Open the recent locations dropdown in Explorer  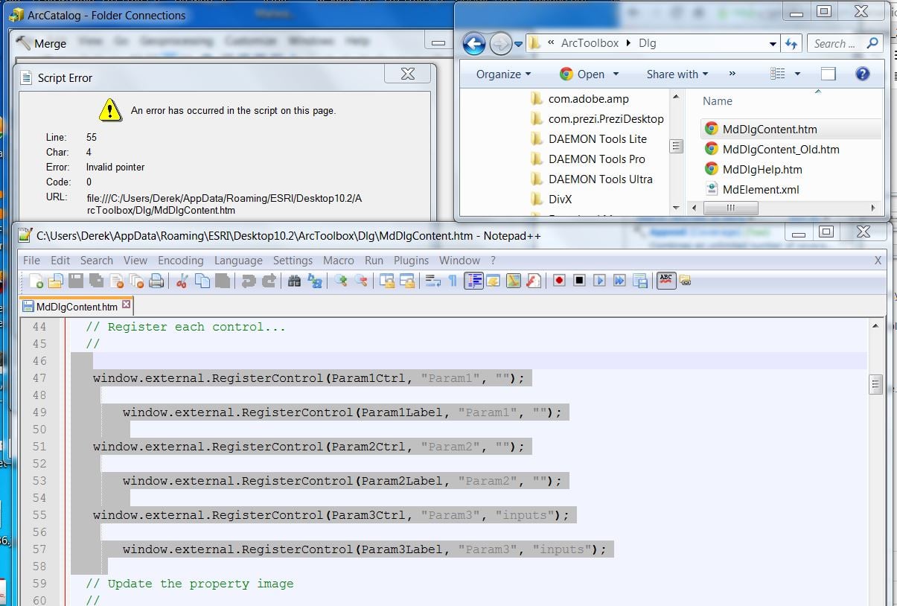(x=518, y=44)
